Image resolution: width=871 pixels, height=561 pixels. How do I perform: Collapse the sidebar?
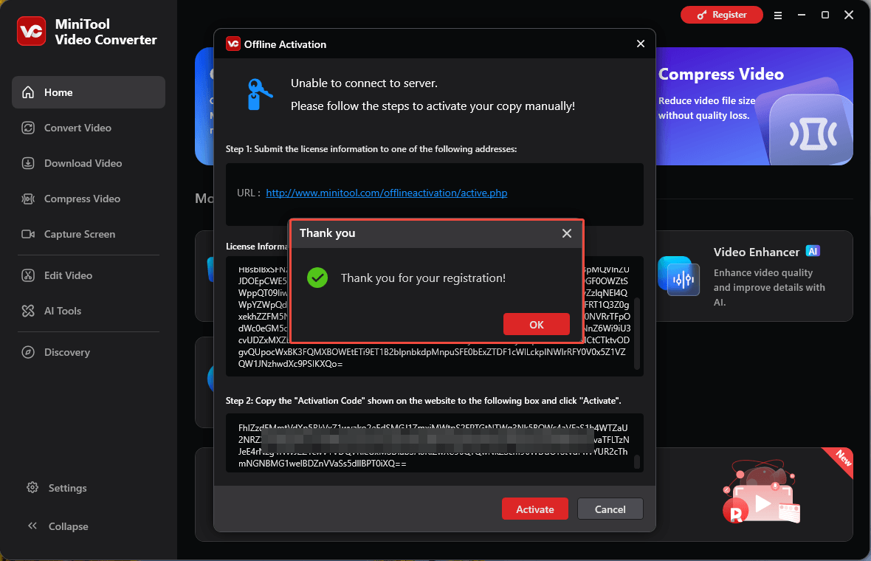(x=89, y=526)
